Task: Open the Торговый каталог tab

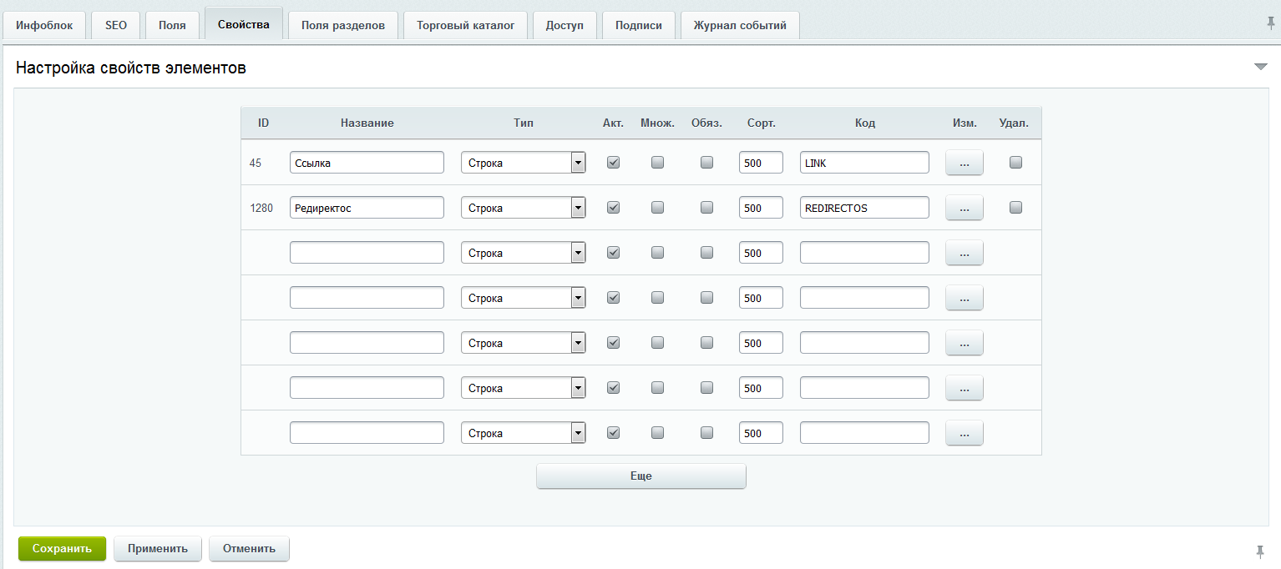Action: pos(465,25)
